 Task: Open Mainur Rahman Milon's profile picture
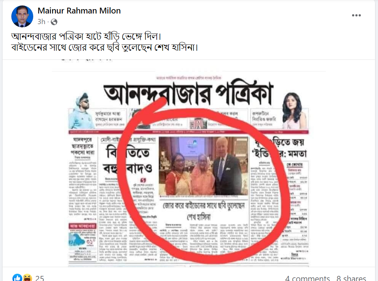coord(22,16)
